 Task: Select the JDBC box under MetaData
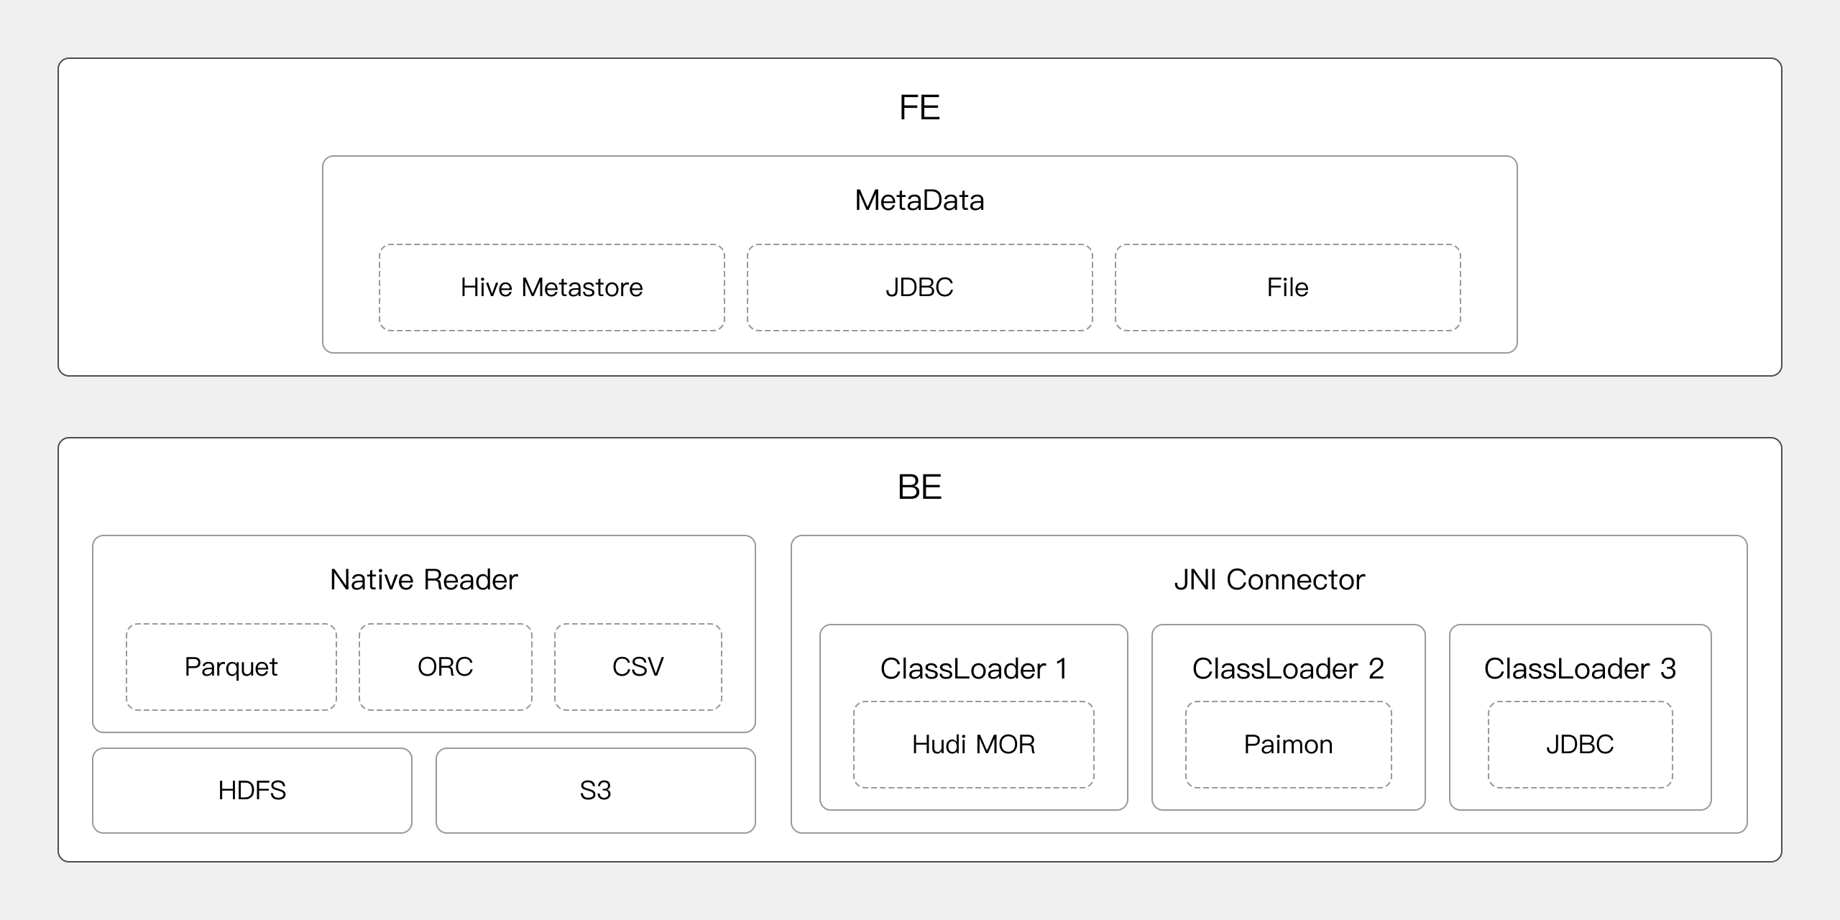click(x=919, y=287)
